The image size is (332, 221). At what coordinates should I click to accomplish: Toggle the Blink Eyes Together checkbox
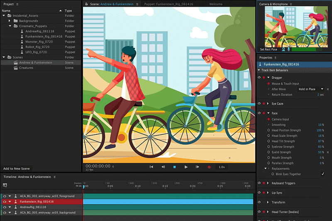[x=322, y=174]
